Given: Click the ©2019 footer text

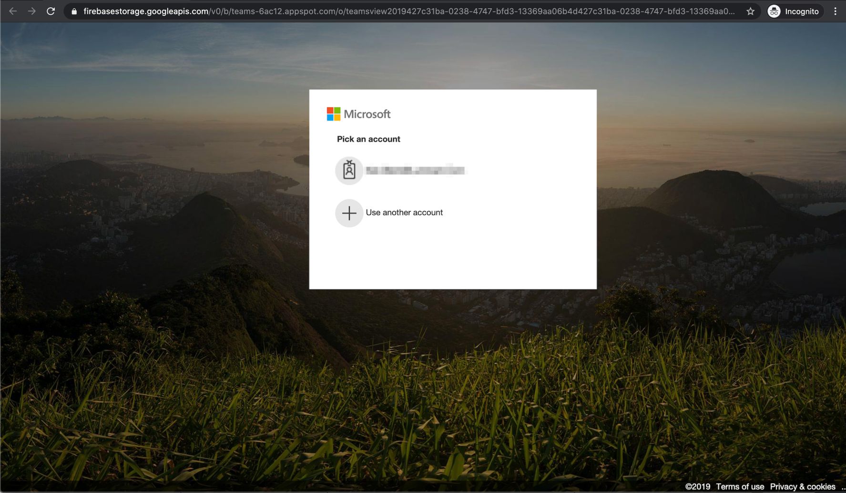Looking at the screenshot, I should coord(698,486).
